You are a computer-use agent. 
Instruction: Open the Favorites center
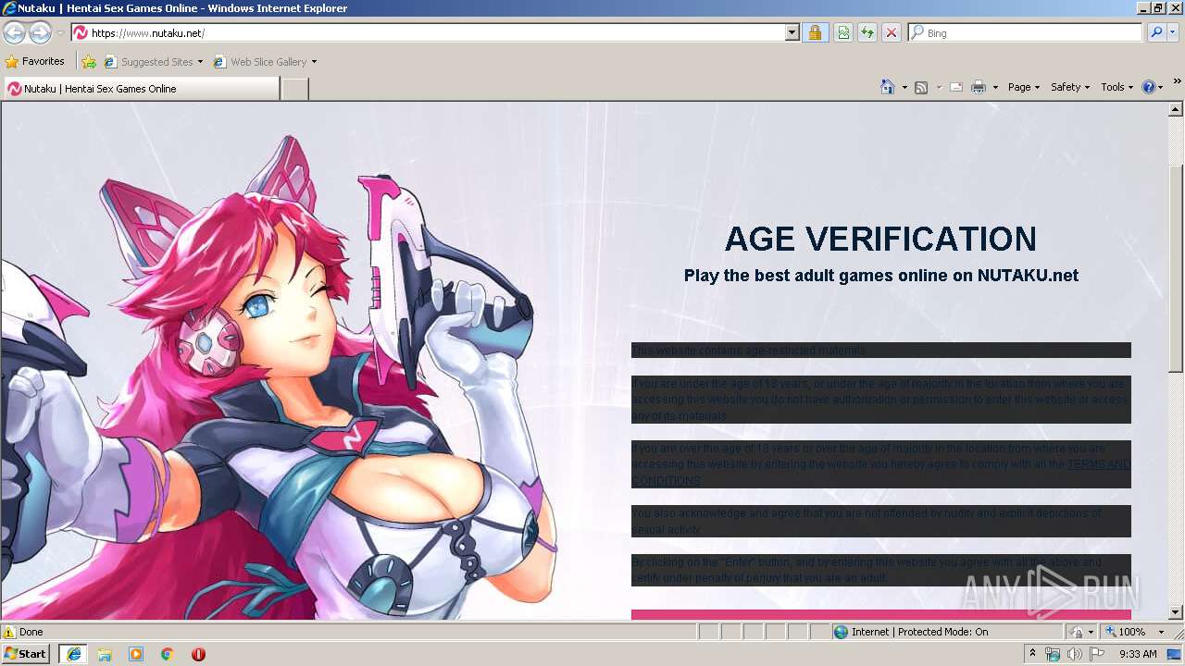pos(34,62)
